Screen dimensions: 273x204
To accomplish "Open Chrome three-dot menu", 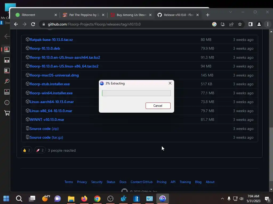I will tap(268, 24).
